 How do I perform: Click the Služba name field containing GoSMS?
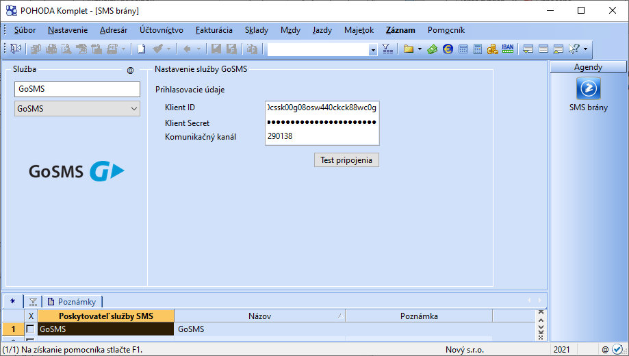(77, 89)
